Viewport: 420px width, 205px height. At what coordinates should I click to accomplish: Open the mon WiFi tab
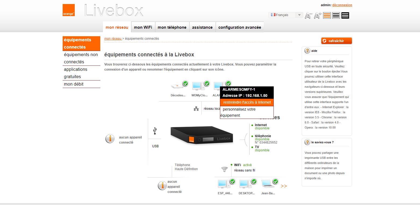point(143,27)
